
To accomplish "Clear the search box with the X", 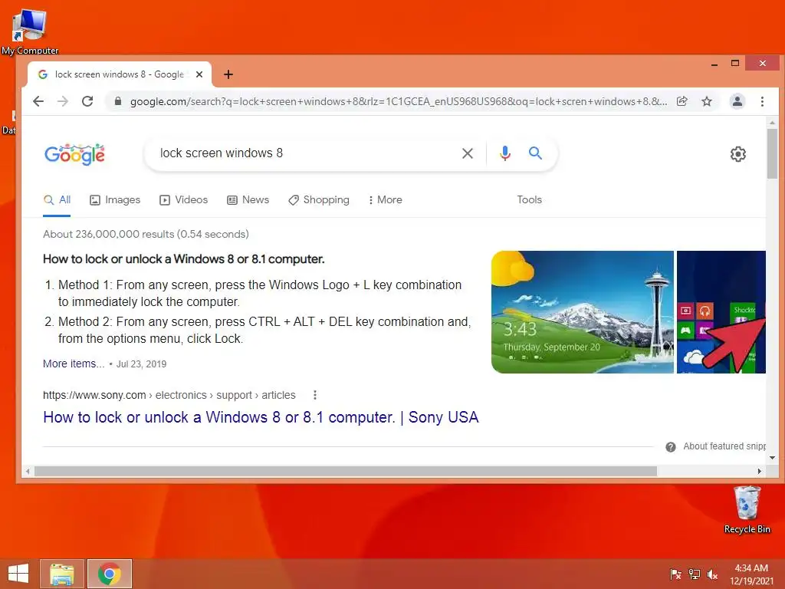I will click(x=467, y=153).
